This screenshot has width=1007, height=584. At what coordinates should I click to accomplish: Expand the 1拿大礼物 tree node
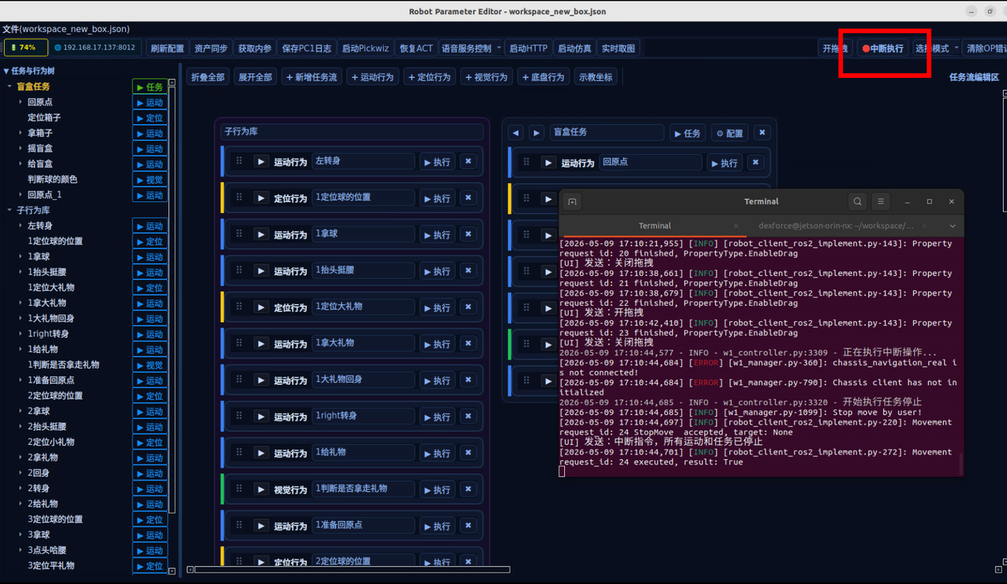pyautogui.click(x=20, y=303)
